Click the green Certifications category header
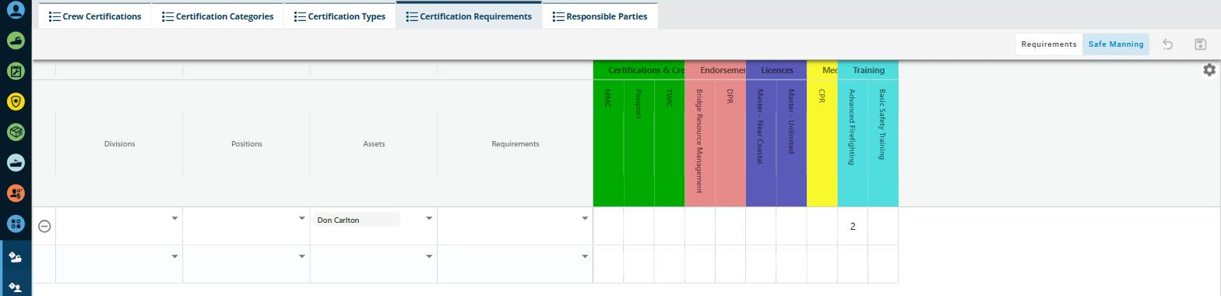Viewport: 1221px width, 296px height. point(639,70)
